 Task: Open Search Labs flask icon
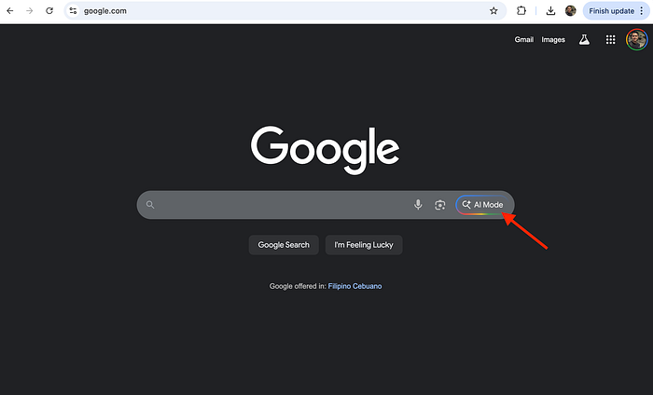(x=584, y=39)
